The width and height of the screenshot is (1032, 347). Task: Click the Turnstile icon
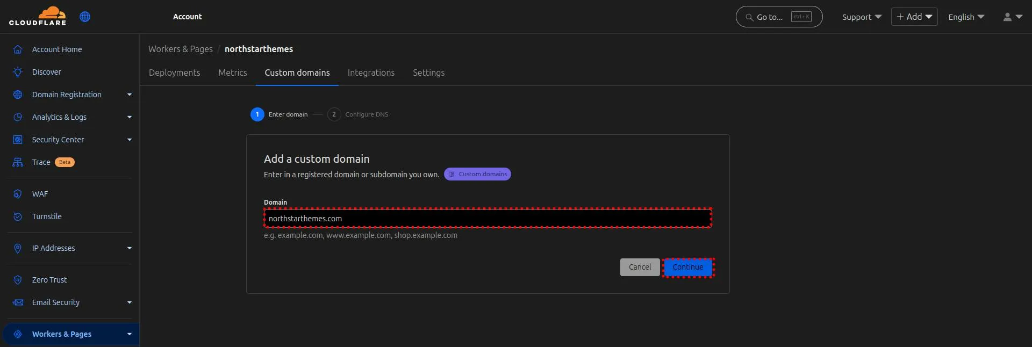[x=18, y=216]
